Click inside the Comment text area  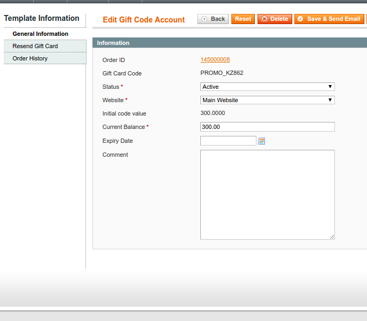(x=267, y=194)
